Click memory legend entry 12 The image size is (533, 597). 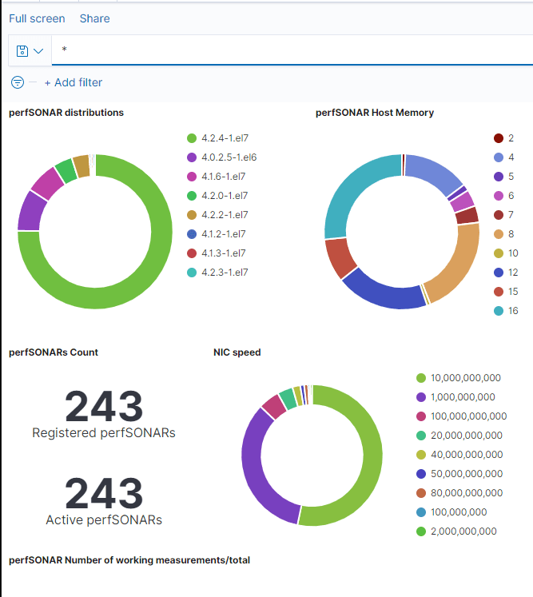point(506,273)
